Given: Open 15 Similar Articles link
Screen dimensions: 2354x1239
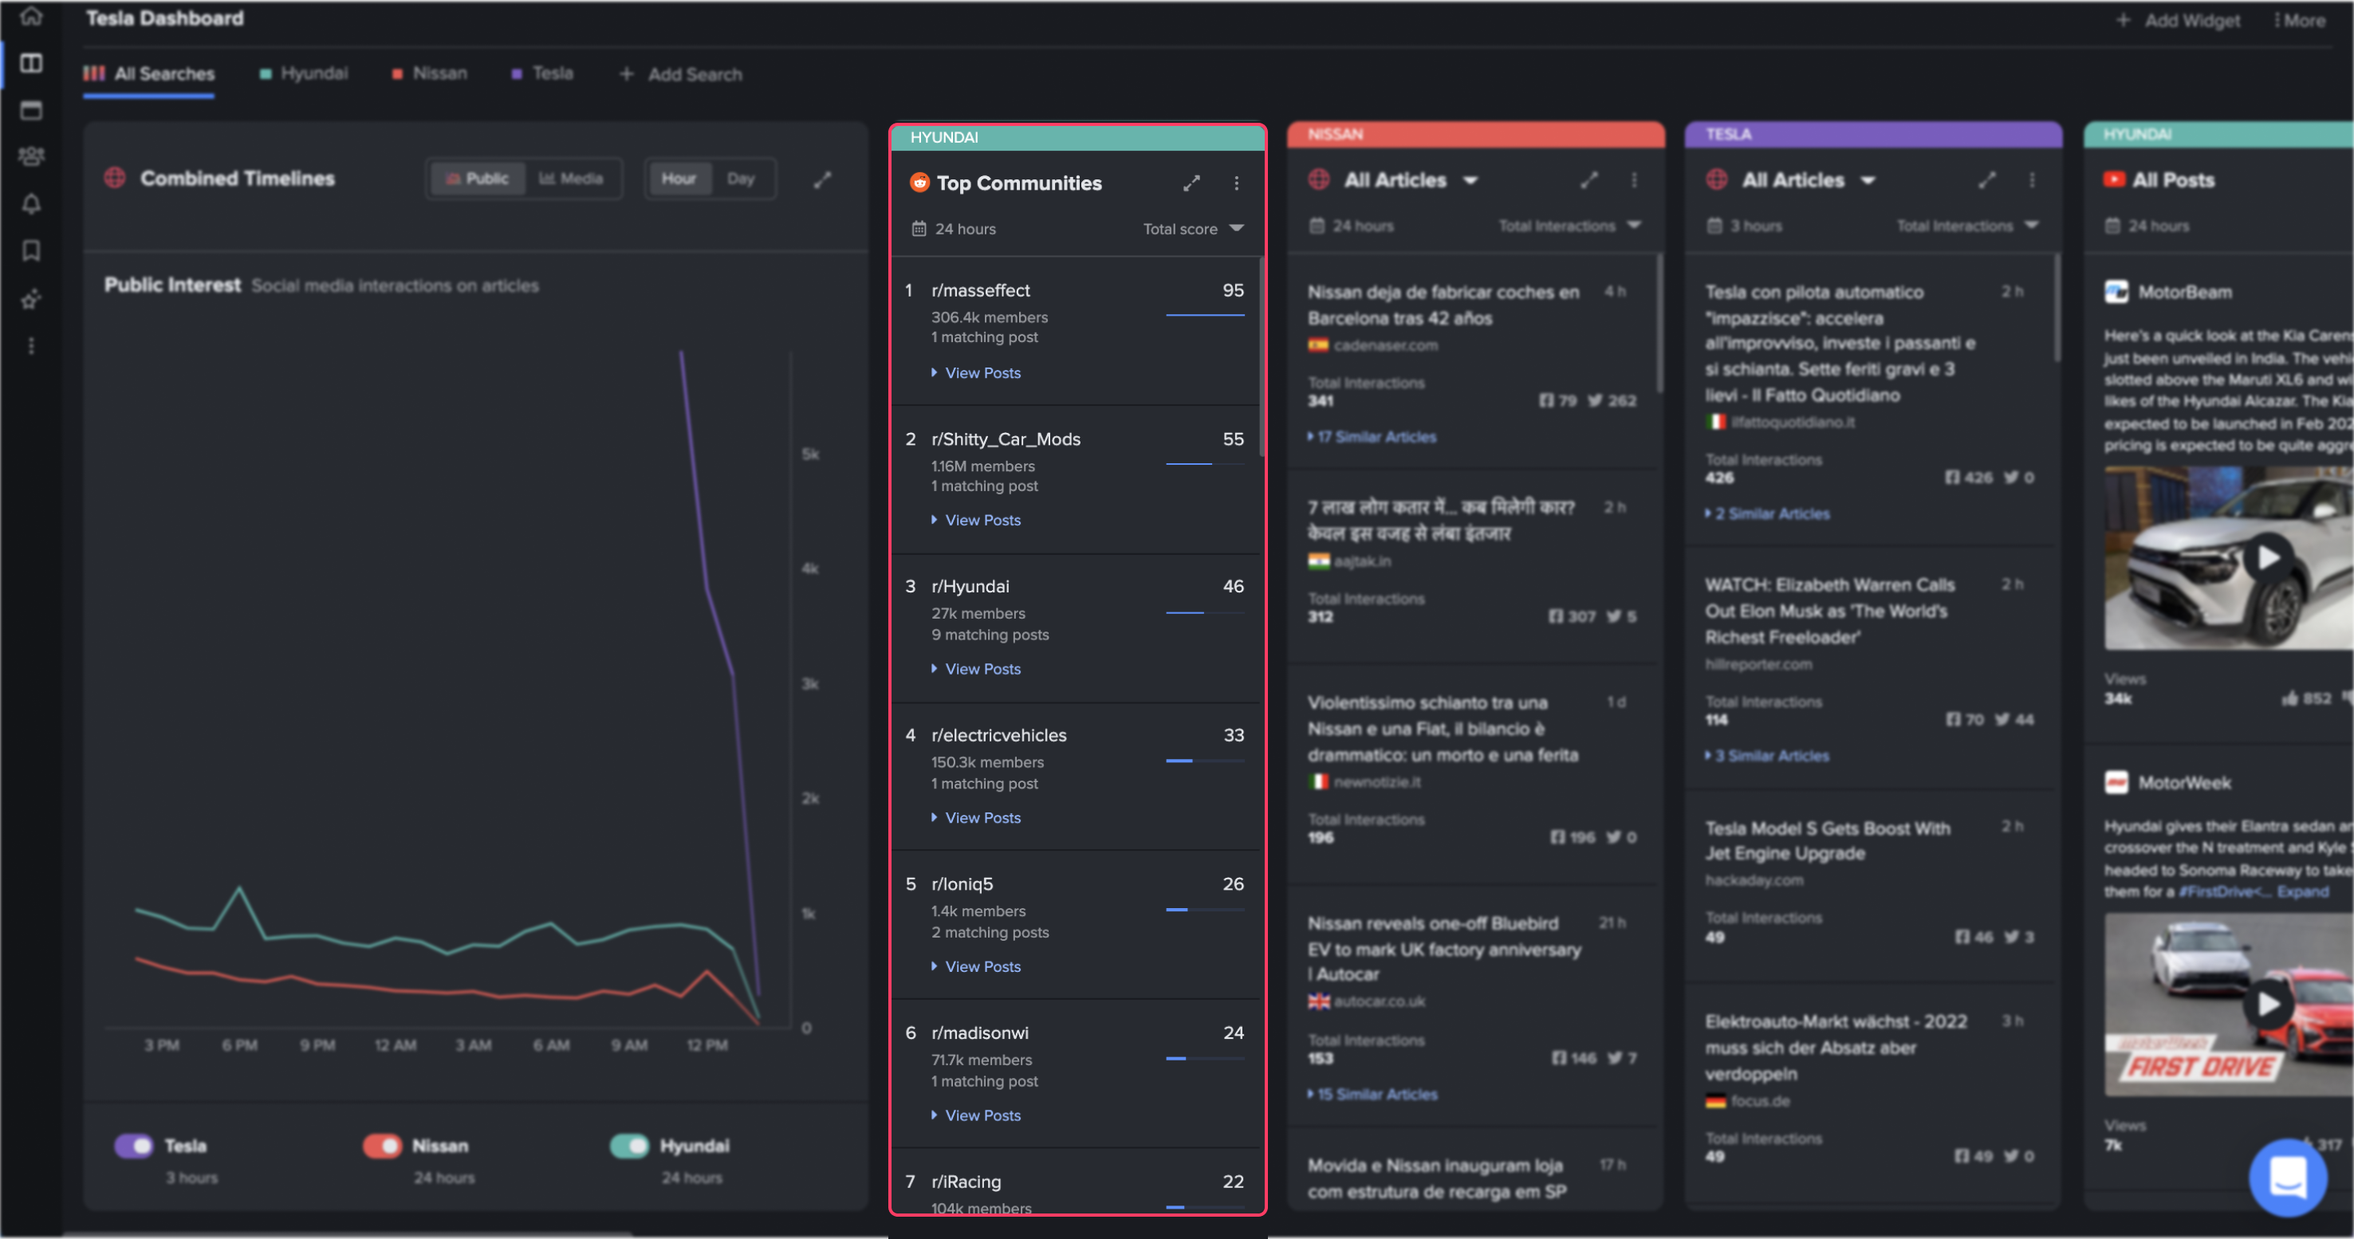Looking at the screenshot, I should tap(1372, 1095).
